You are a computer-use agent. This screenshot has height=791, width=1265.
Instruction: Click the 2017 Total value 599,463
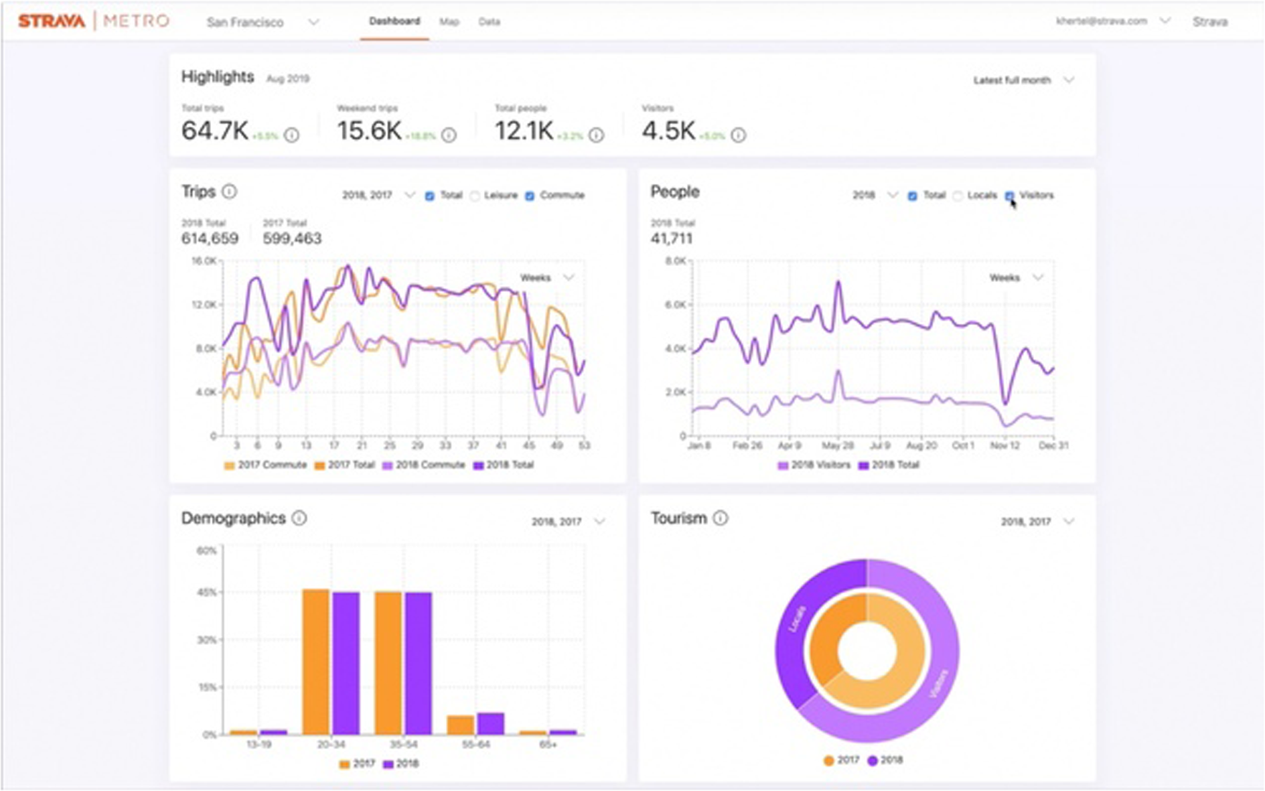[x=292, y=238]
